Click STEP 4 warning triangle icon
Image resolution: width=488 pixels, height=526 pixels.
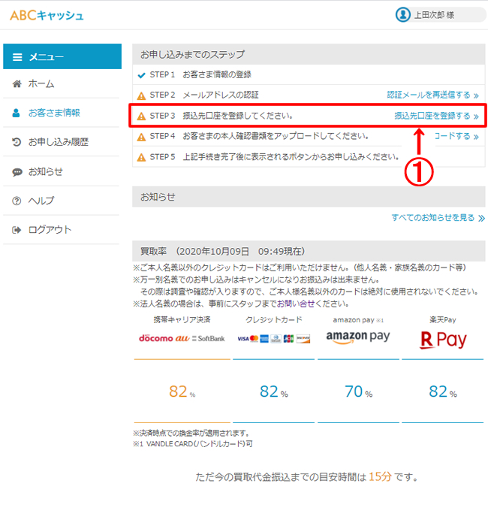click(x=141, y=137)
